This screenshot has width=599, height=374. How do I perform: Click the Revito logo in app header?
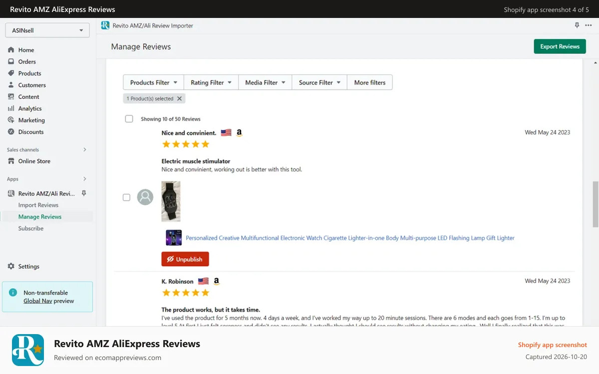pos(105,25)
